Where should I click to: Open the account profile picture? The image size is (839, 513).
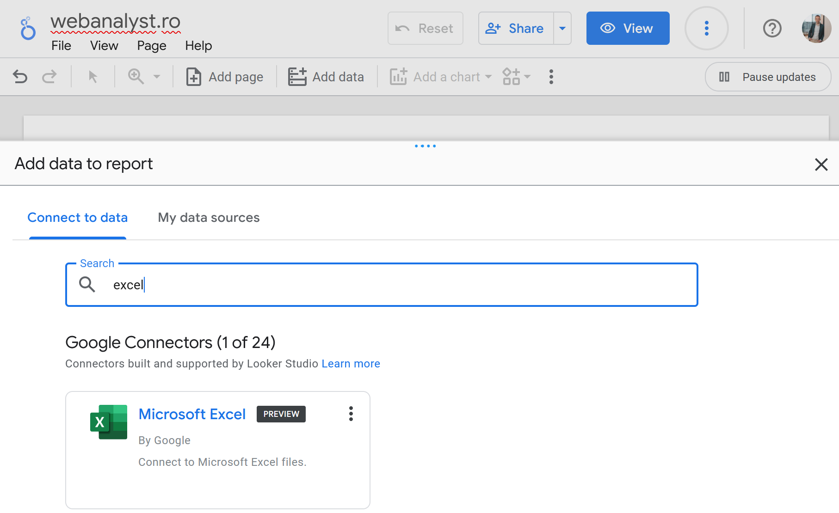point(816,28)
